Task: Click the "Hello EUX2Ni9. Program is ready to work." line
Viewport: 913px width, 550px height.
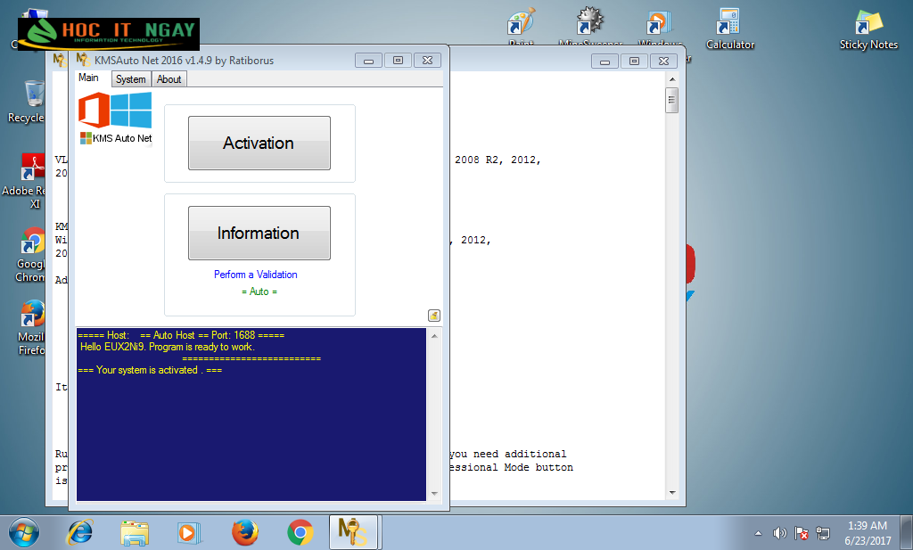Action: [168, 347]
